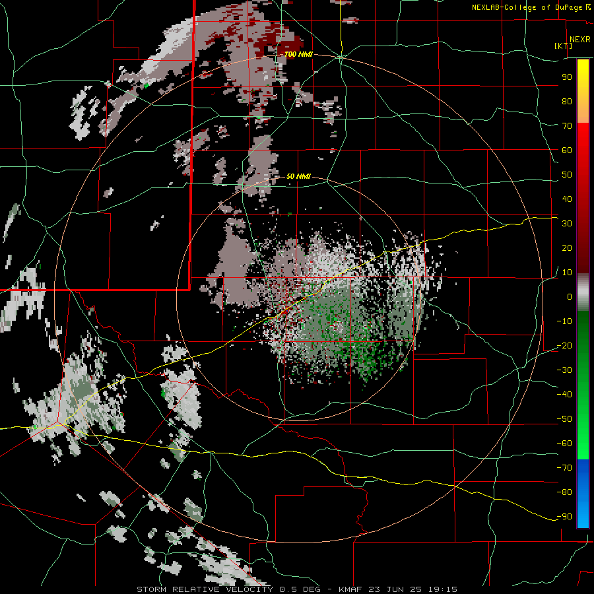The height and width of the screenshot is (594, 594).
Task: Click the 60 value on velocity scale
Action: [x=567, y=150]
